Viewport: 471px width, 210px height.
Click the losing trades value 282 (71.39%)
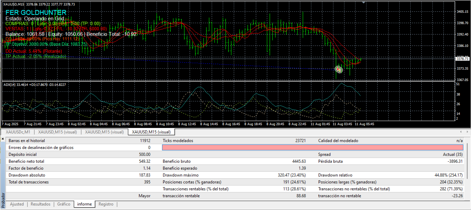click(451, 189)
